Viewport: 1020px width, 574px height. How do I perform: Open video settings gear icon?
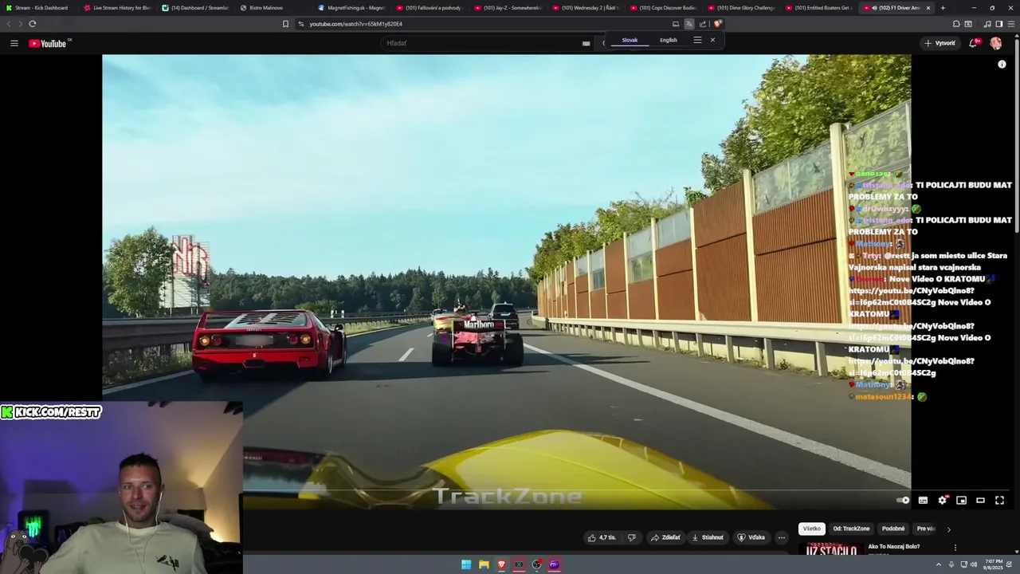point(942,500)
